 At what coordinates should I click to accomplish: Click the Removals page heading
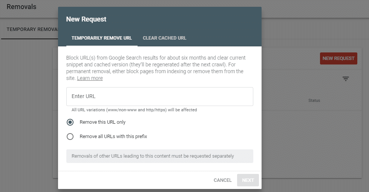21,7
